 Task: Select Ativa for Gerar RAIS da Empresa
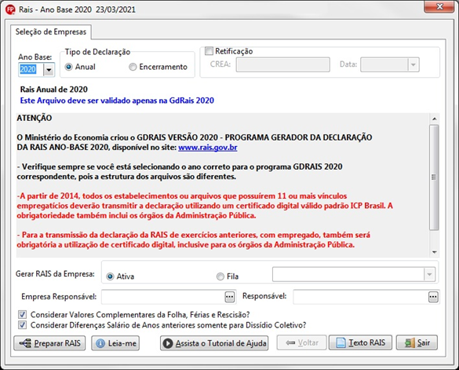point(120,277)
